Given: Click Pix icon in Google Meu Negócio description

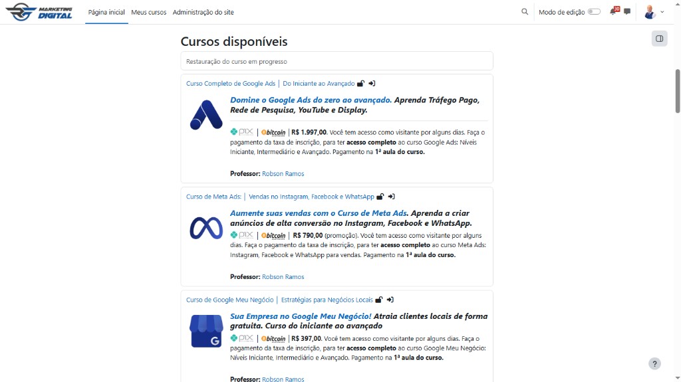Looking at the screenshot, I should point(242,338).
